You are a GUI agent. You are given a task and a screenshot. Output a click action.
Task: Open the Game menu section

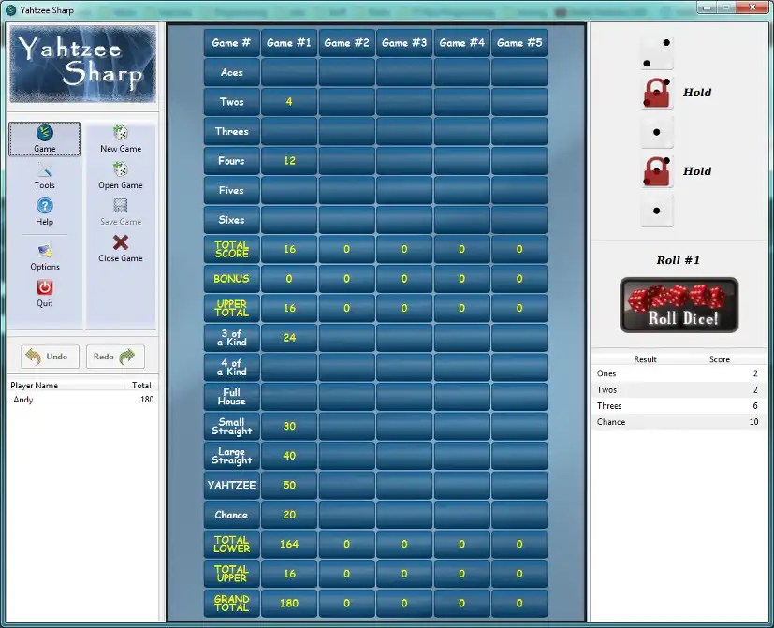point(44,139)
